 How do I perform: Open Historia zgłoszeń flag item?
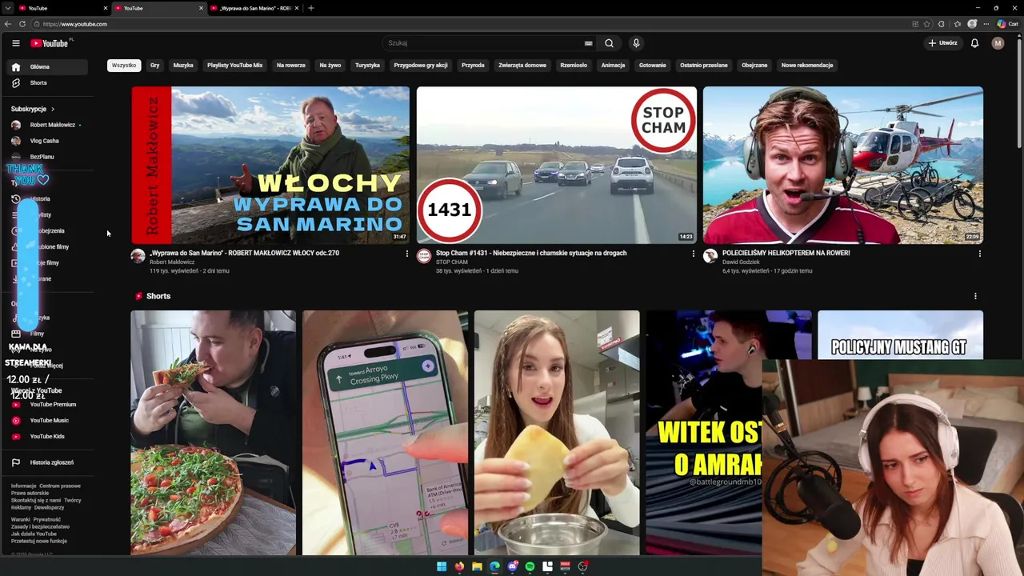[47, 462]
